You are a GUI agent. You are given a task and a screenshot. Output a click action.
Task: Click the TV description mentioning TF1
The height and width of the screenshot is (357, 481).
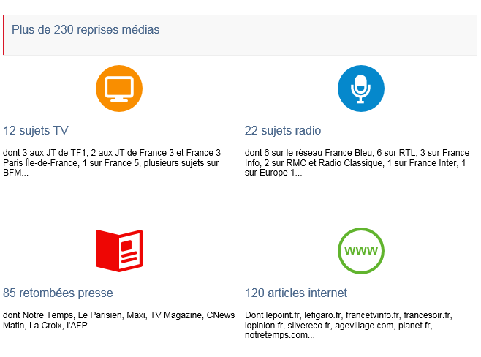(112, 162)
